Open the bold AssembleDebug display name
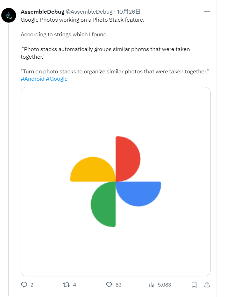The image size is (227, 297). [x=42, y=12]
